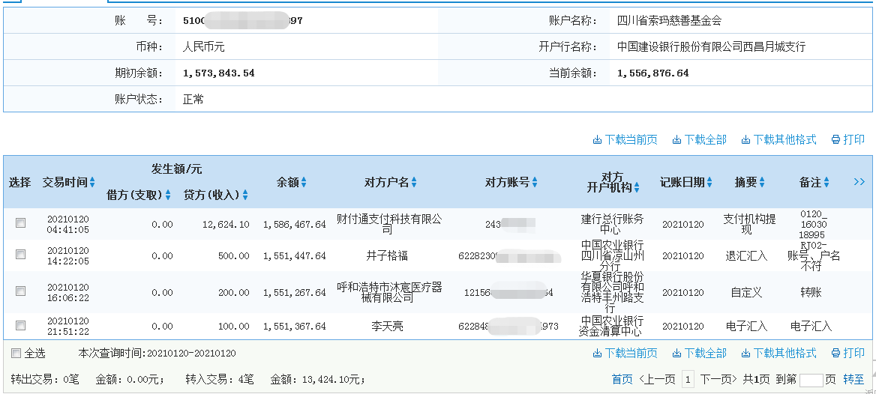Sort by 交易时间 column arrows
This screenshot has width=876, height=394.
click(x=92, y=182)
